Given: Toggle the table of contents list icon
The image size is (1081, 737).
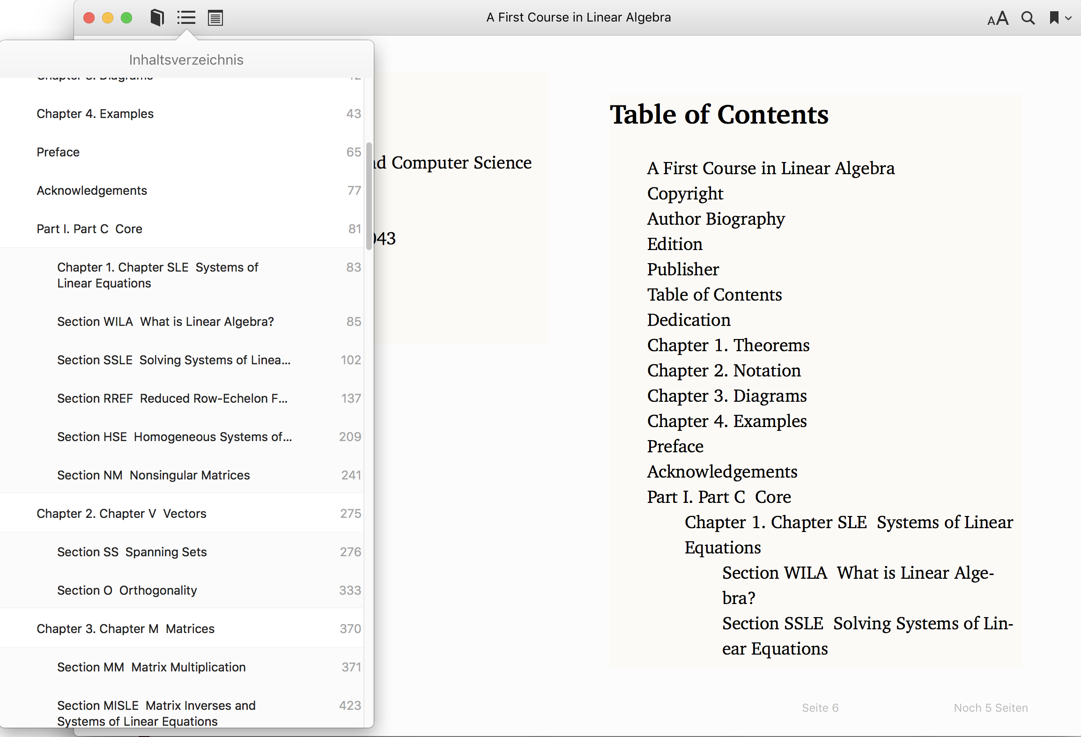Looking at the screenshot, I should (x=186, y=18).
